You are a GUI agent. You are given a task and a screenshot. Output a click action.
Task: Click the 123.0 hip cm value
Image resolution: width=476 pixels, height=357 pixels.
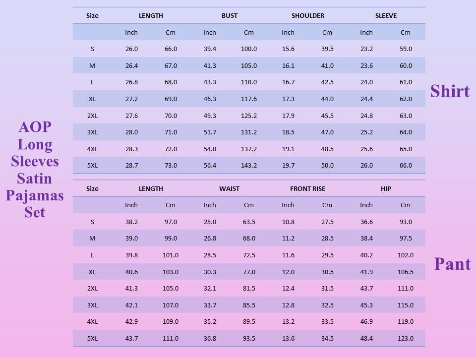tap(406, 339)
